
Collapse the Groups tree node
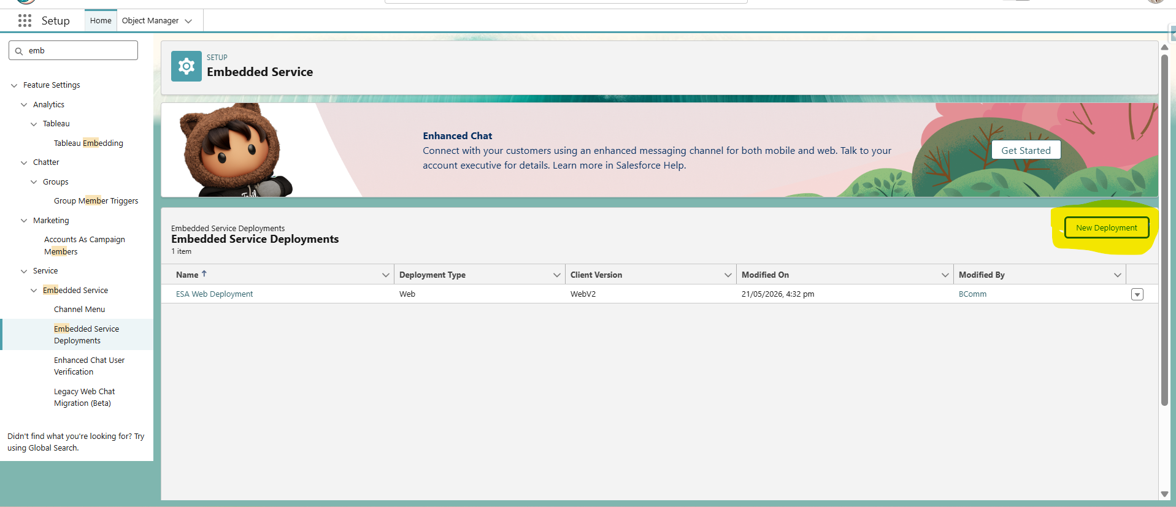pos(34,182)
